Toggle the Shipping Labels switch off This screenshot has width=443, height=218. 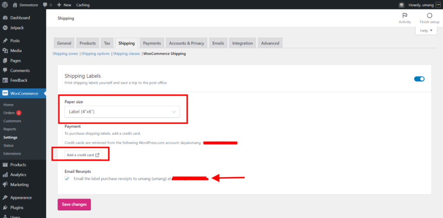click(x=419, y=79)
